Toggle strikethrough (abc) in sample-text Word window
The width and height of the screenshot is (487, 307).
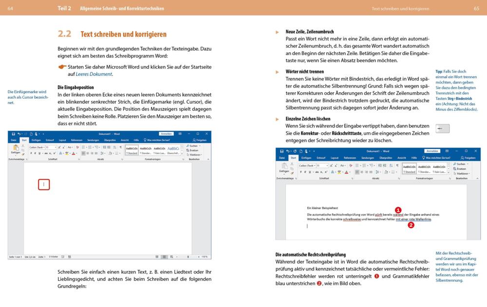click(317, 172)
